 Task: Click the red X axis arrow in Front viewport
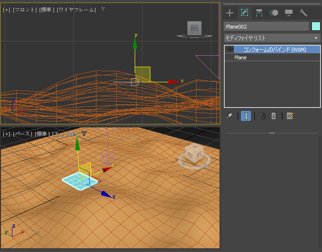tap(174, 82)
